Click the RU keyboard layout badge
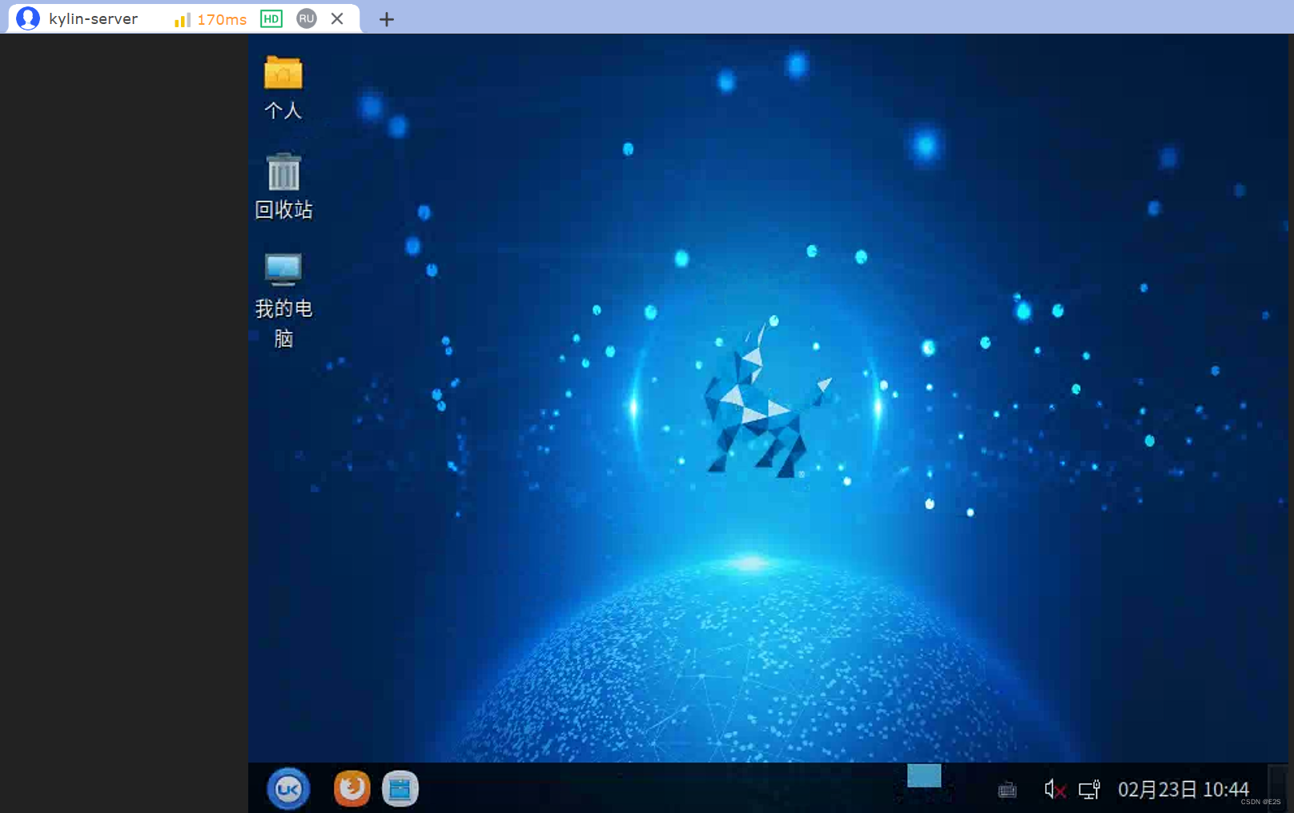The height and width of the screenshot is (813, 1294). (307, 18)
